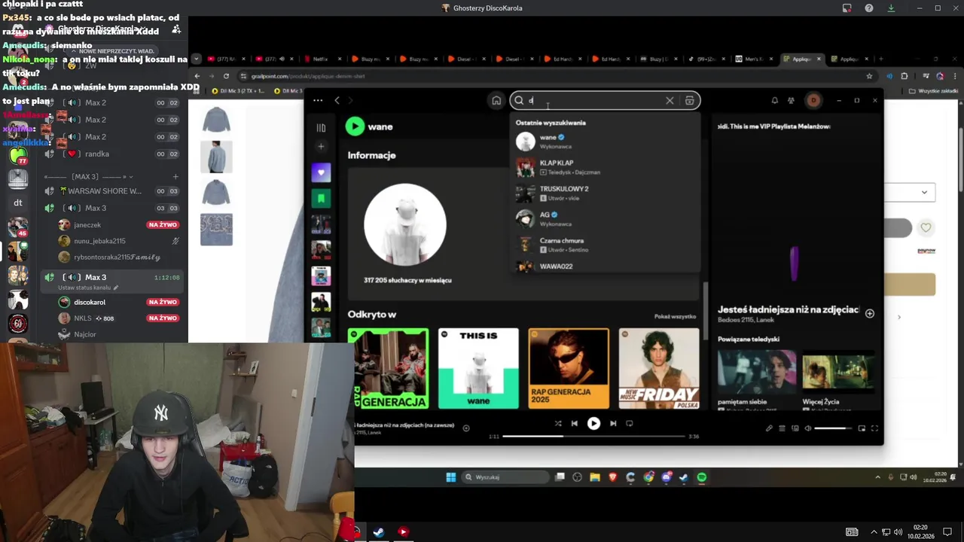Viewport: 964px width, 542px height.
Task: Select recent search 'Czarna chmura'
Action: (x=605, y=245)
